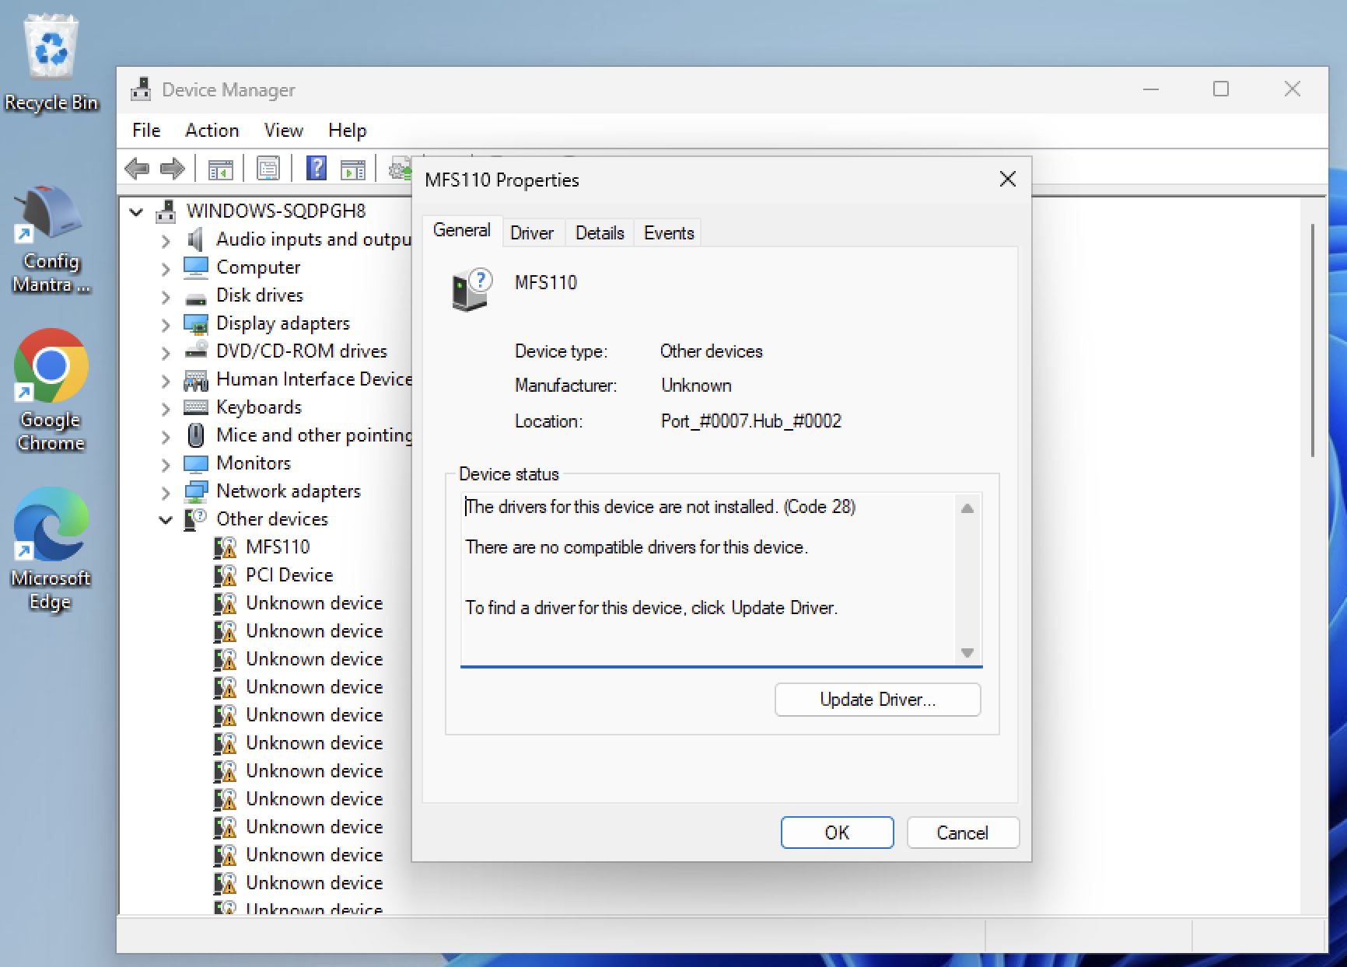
Task: Switch to the General tab
Action: [462, 230]
